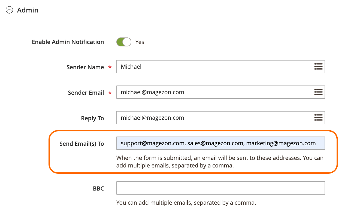Click the help note below the BBC field
This screenshot has height=209, width=357.
tap(186, 202)
